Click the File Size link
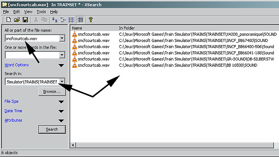Screen dimensions: 279x157 pyautogui.click(x=12, y=101)
